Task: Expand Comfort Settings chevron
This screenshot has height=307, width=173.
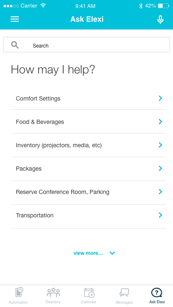Action: pyautogui.click(x=160, y=98)
